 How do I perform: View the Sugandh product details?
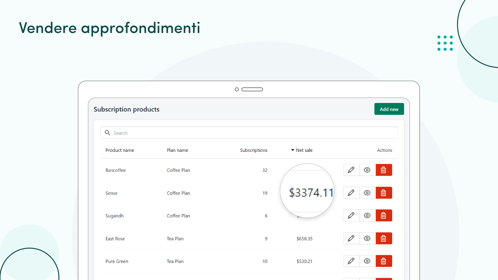368,216
